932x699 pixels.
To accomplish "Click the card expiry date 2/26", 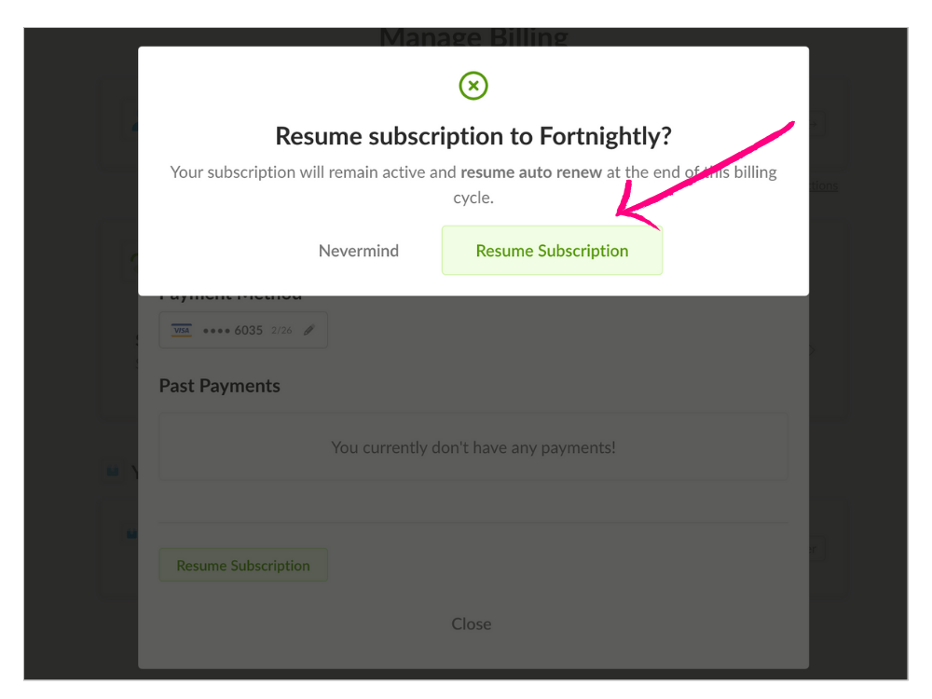I will point(281,330).
